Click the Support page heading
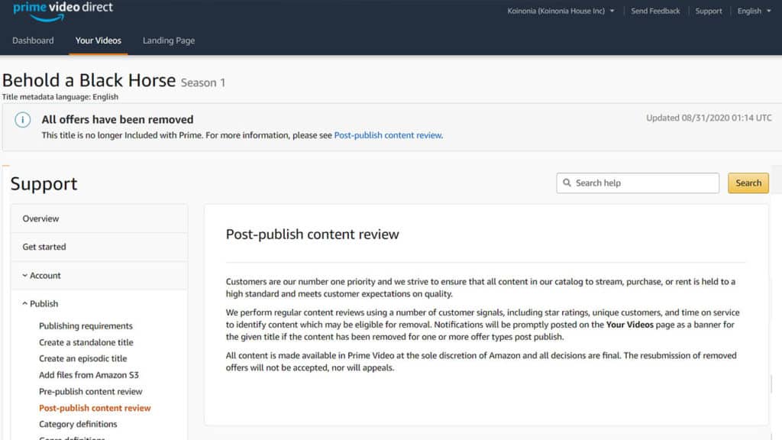The width and height of the screenshot is (782, 440). coord(44,184)
